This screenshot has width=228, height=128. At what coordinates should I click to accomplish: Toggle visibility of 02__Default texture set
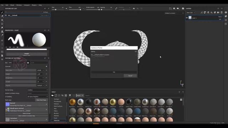[x=6, y=15]
